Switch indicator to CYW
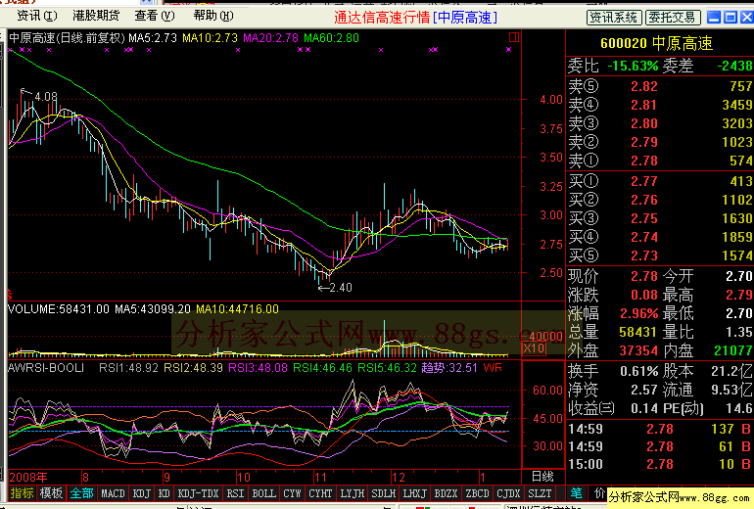Image resolution: width=754 pixels, height=509 pixels. pos(292,493)
